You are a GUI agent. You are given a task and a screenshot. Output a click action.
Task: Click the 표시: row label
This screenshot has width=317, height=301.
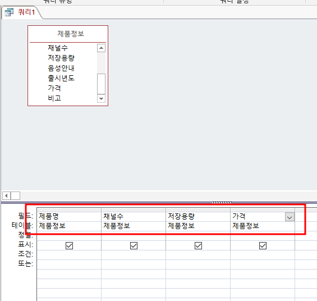[25, 245]
